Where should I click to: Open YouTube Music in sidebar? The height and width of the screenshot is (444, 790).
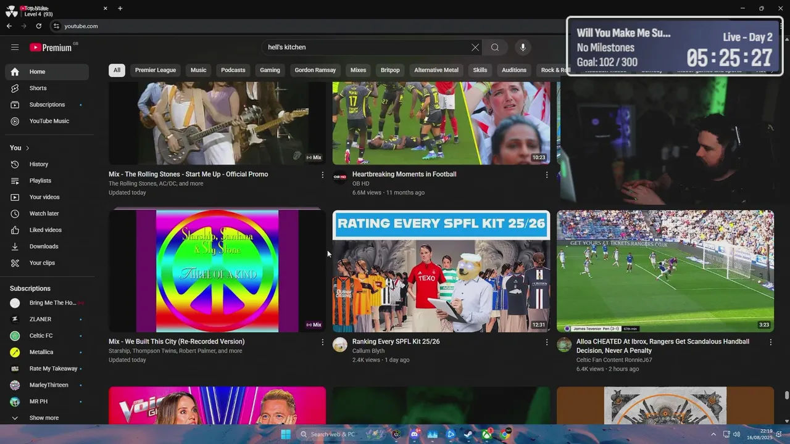(x=47, y=121)
